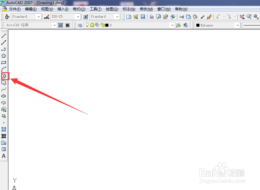This screenshot has width=260, height=190.
Task: Open the Layer Properties Manager
Action: point(80,25)
